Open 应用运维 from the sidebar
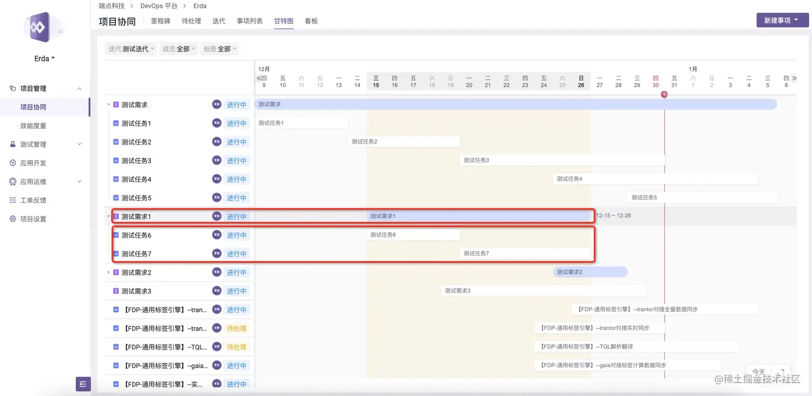Image resolution: width=812 pixels, height=396 pixels. tap(32, 181)
